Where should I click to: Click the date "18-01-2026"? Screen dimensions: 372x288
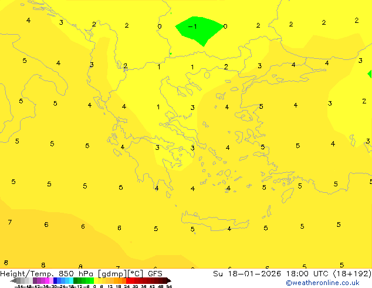coord(254,273)
